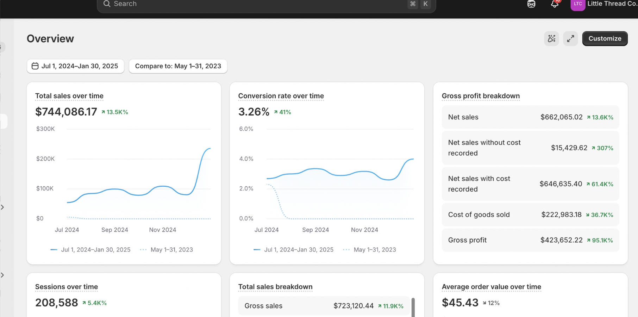This screenshot has width=638, height=317.
Task: Toggle Jul 1, 2024–Jan 30, 2025 legend in sales chart
Action: pos(90,250)
